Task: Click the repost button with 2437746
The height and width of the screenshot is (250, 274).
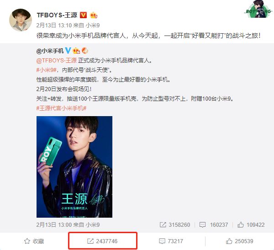Action: tap(102, 241)
